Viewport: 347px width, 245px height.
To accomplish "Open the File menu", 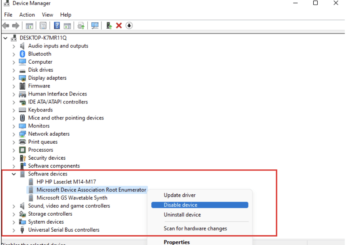I will click(x=8, y=15).
